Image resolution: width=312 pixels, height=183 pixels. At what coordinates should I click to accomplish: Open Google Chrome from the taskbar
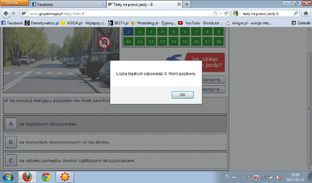[46, 177]
